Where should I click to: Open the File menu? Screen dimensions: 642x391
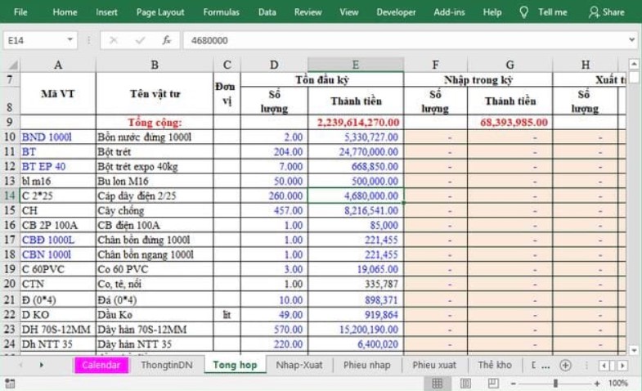click(x=20, y=12)
